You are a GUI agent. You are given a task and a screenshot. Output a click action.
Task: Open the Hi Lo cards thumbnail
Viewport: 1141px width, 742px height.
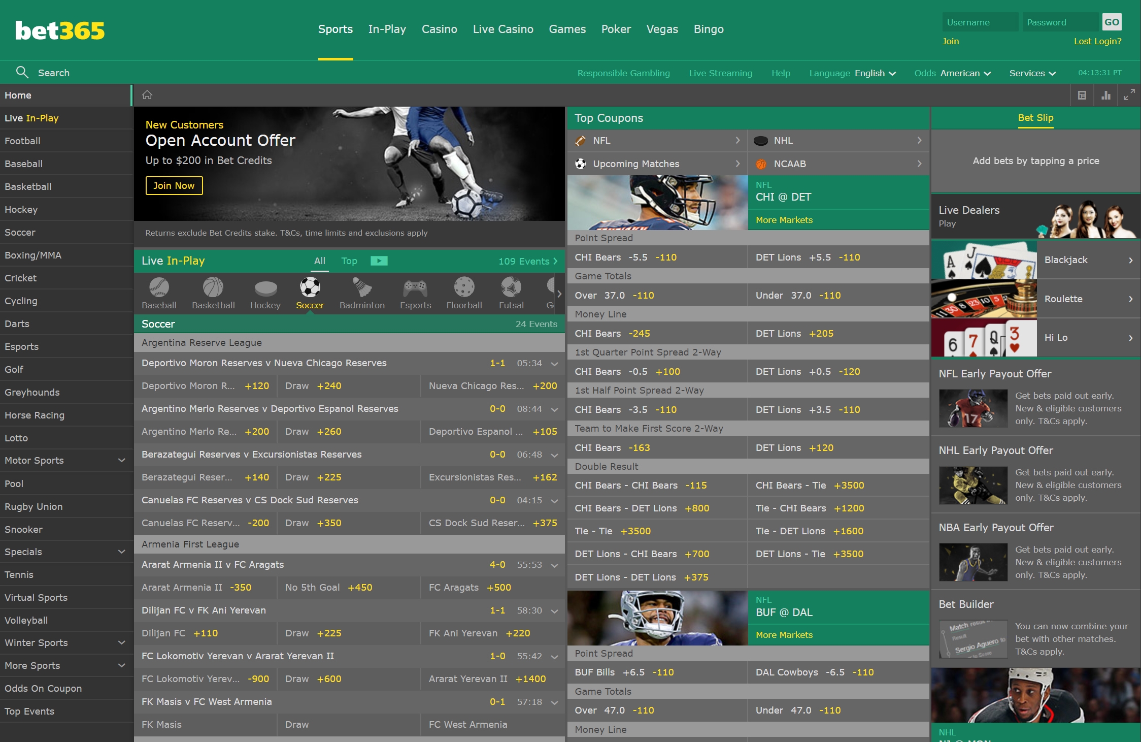coord(984,338)
